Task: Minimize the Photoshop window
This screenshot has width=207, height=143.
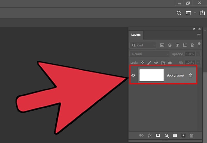Action: point(179,3)
